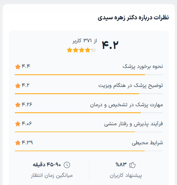Click the ۴۵-۹۰ دقیقه waiting time value
The width and height of the screenshot is (177, 185).
(47, 164)
